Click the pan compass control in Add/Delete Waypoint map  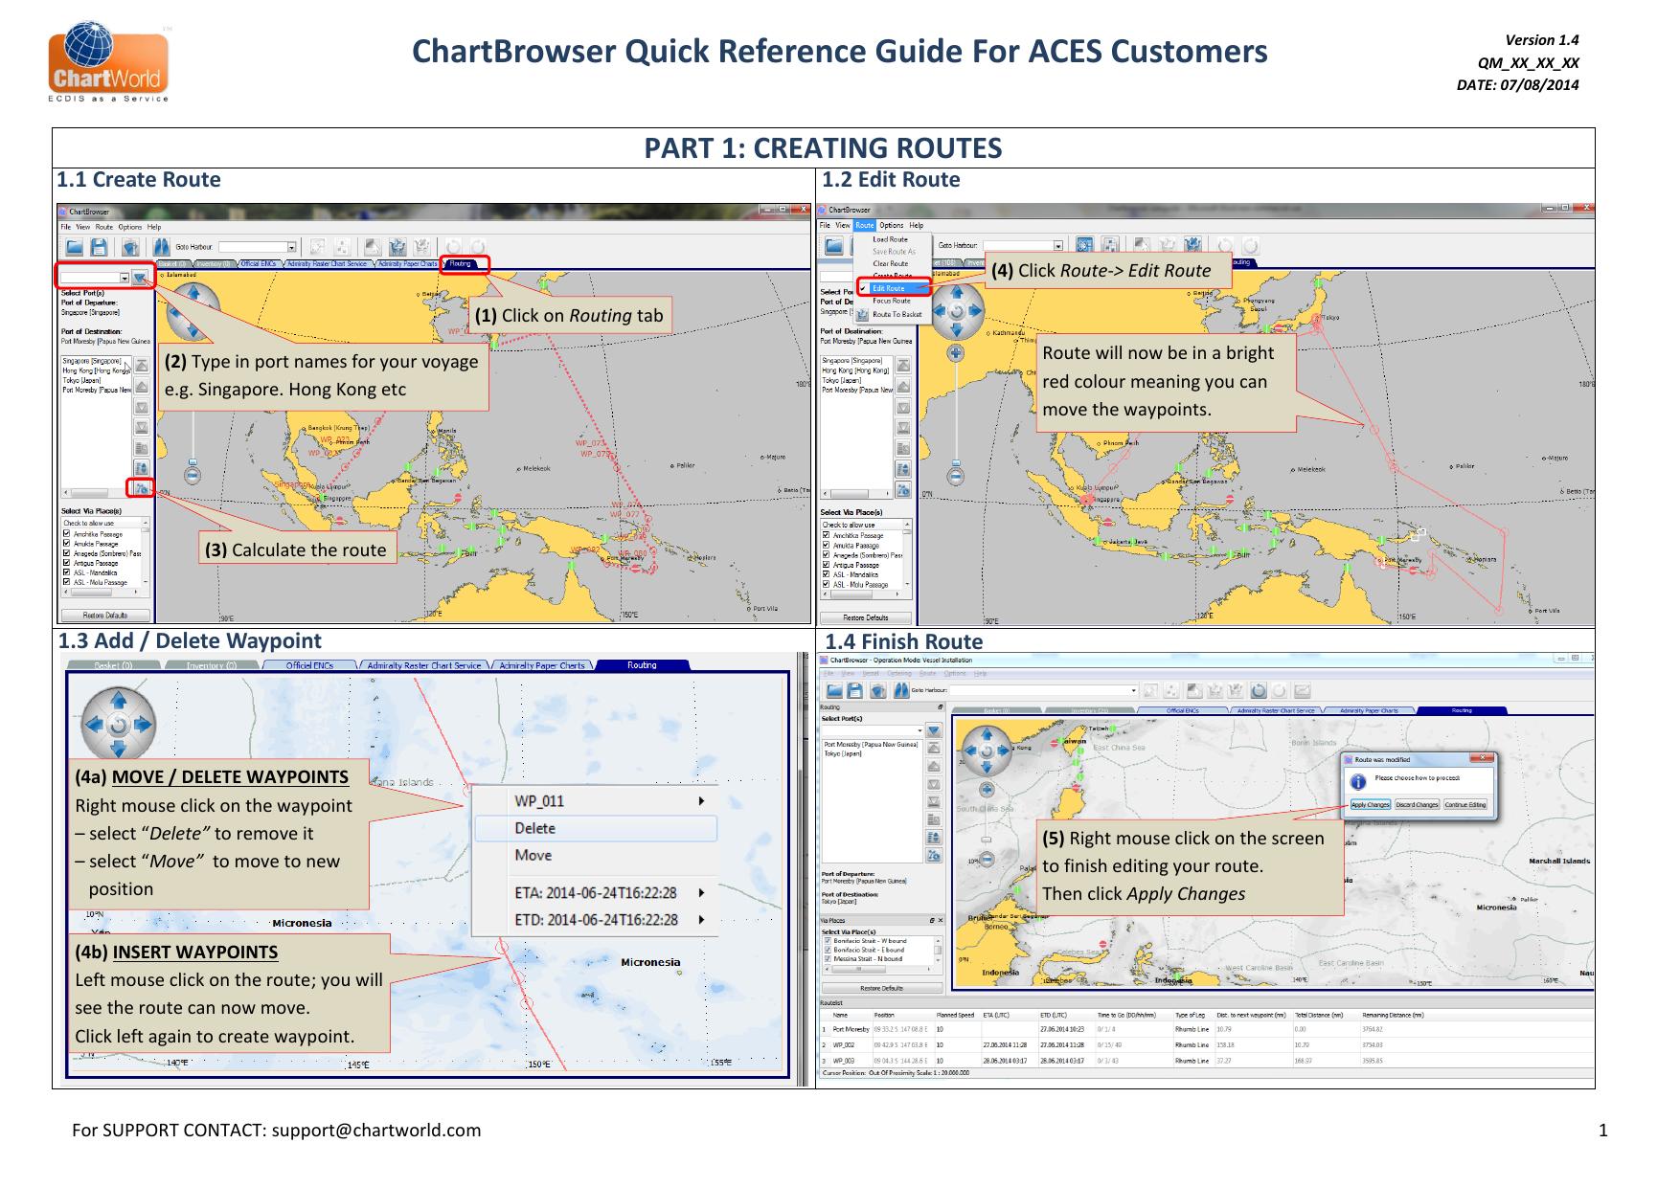point(118,725)
